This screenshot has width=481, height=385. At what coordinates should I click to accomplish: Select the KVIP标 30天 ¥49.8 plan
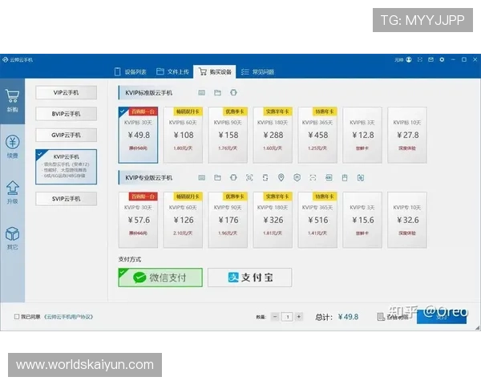(139, 135)
